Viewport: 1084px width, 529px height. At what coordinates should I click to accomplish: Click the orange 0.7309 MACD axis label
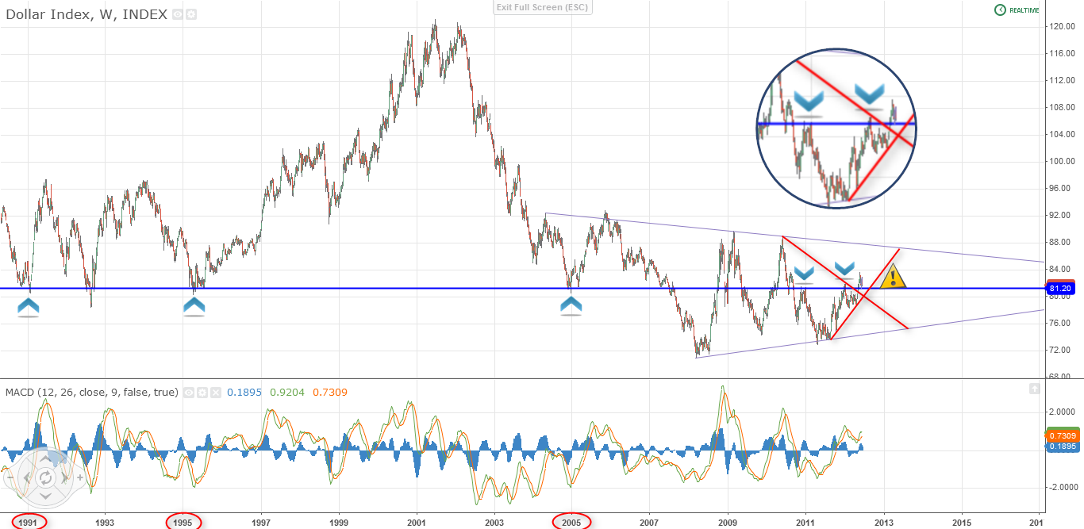1061,435
